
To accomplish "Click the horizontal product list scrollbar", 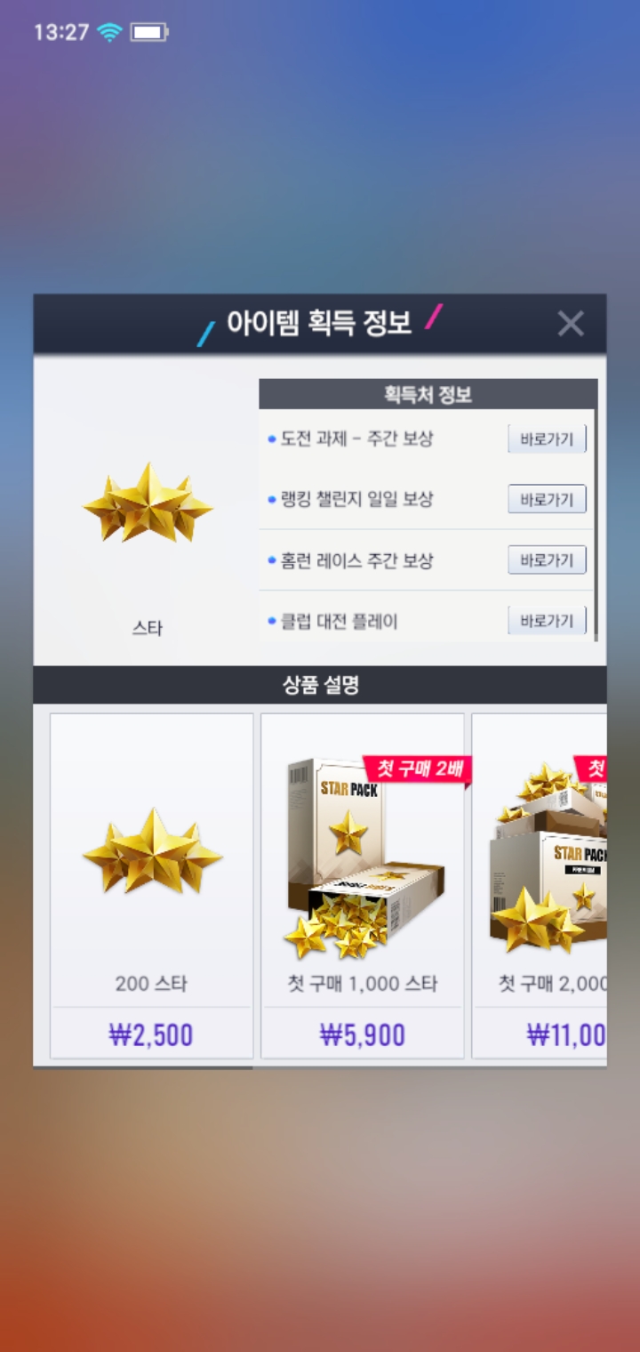I will [143, 1066].
